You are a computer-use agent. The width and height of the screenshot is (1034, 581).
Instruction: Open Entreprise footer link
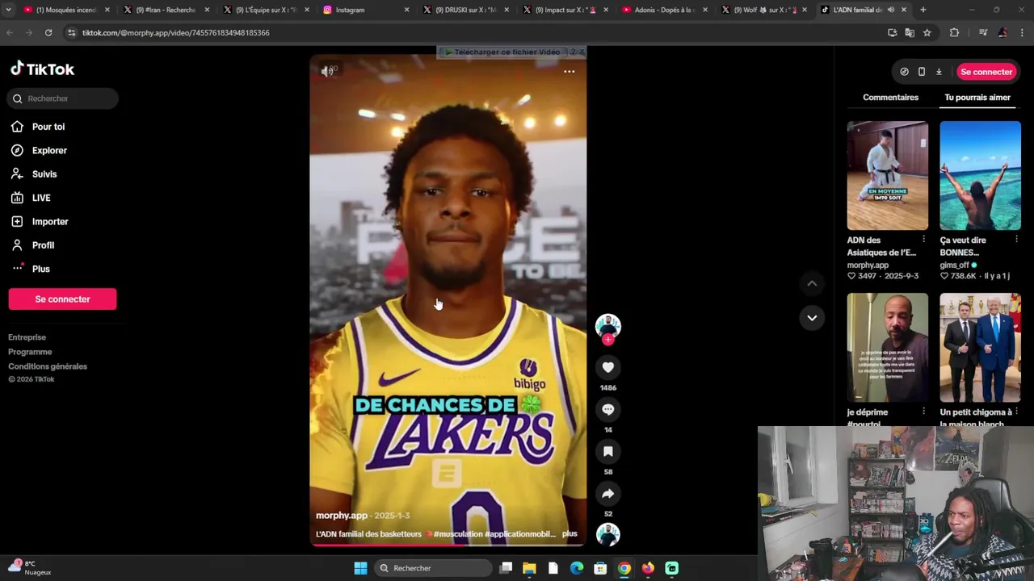tap(27, 337)
